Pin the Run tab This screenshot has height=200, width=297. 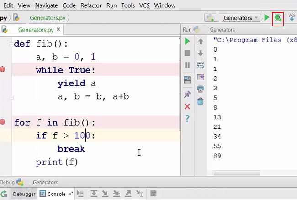(x=187, y=95)
